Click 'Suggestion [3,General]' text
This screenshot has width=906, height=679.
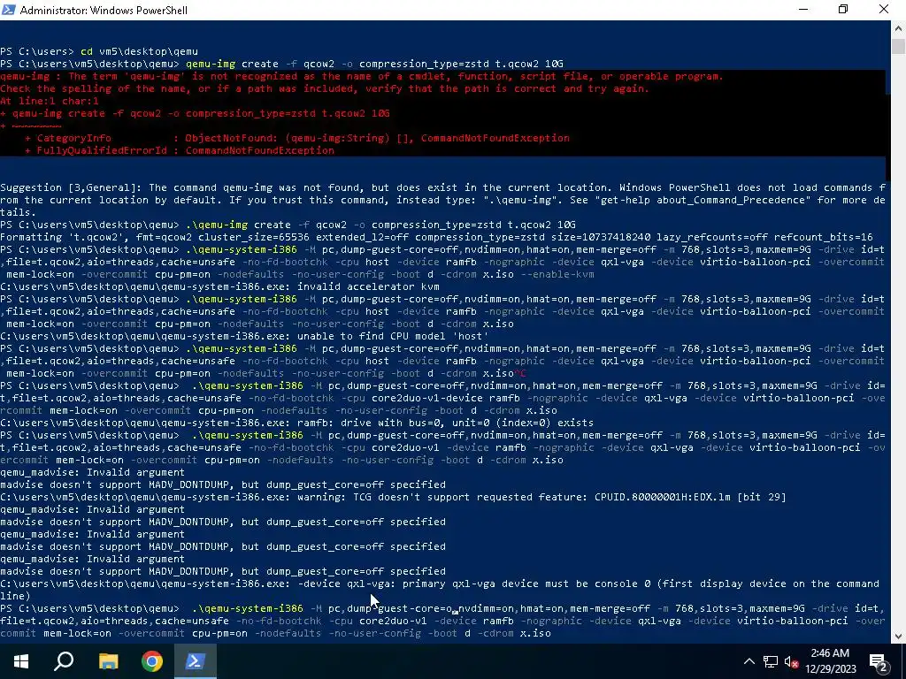click(x=72, y=187)
